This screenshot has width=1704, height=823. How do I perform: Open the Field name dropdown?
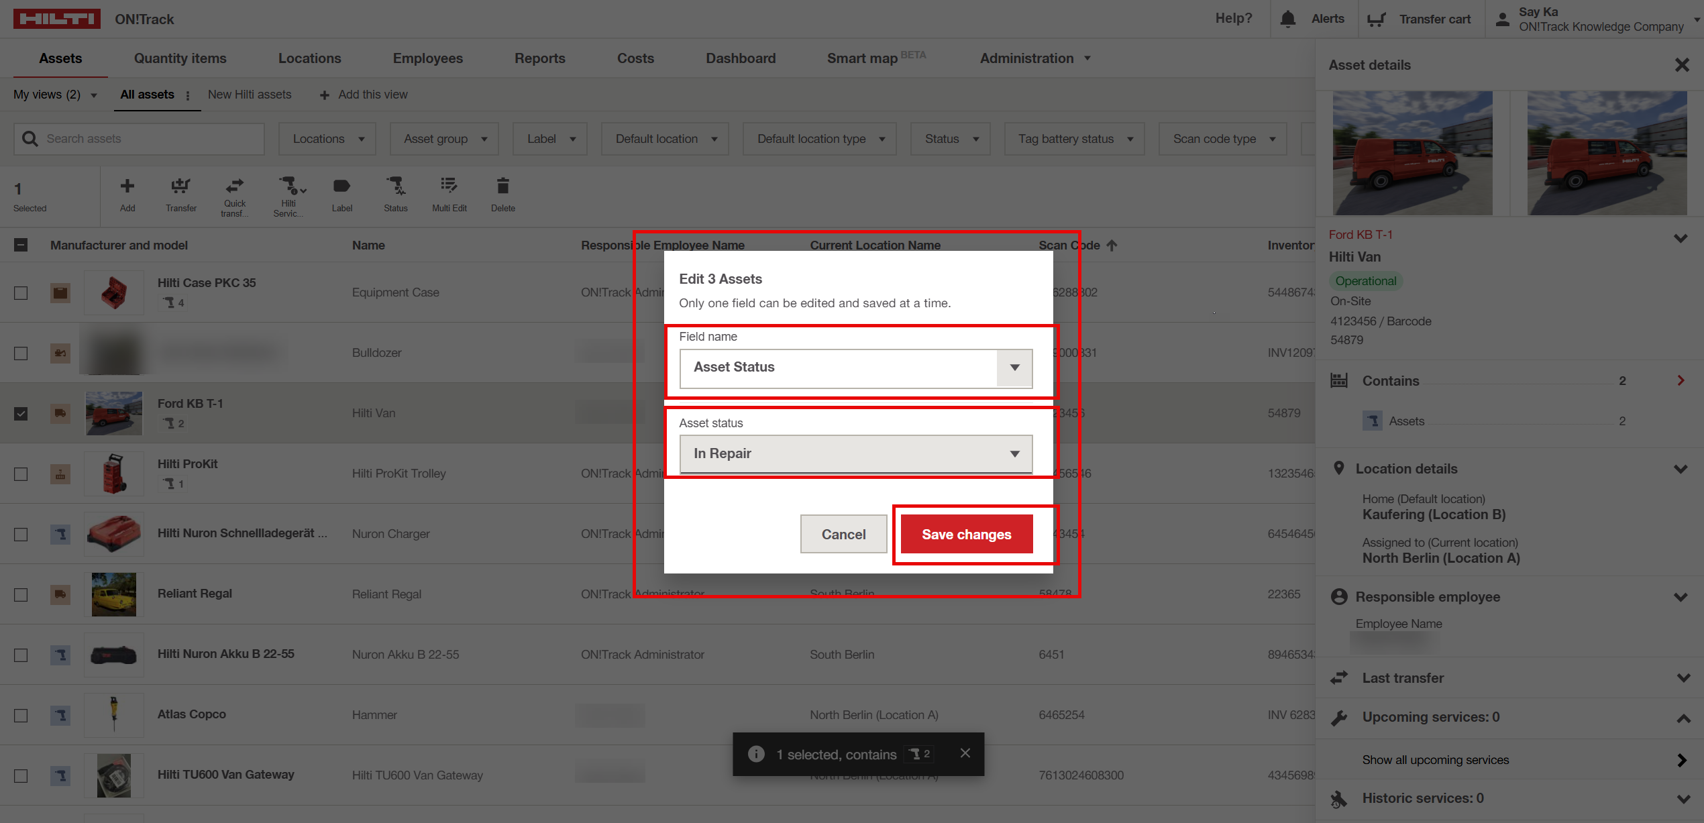pos(855,368)
